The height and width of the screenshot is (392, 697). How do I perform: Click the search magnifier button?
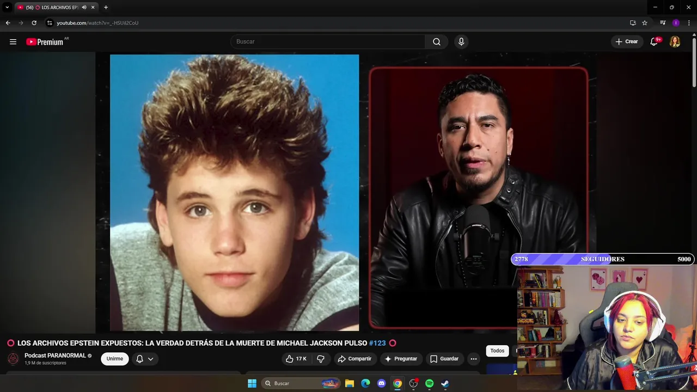[x=437, y=41]
